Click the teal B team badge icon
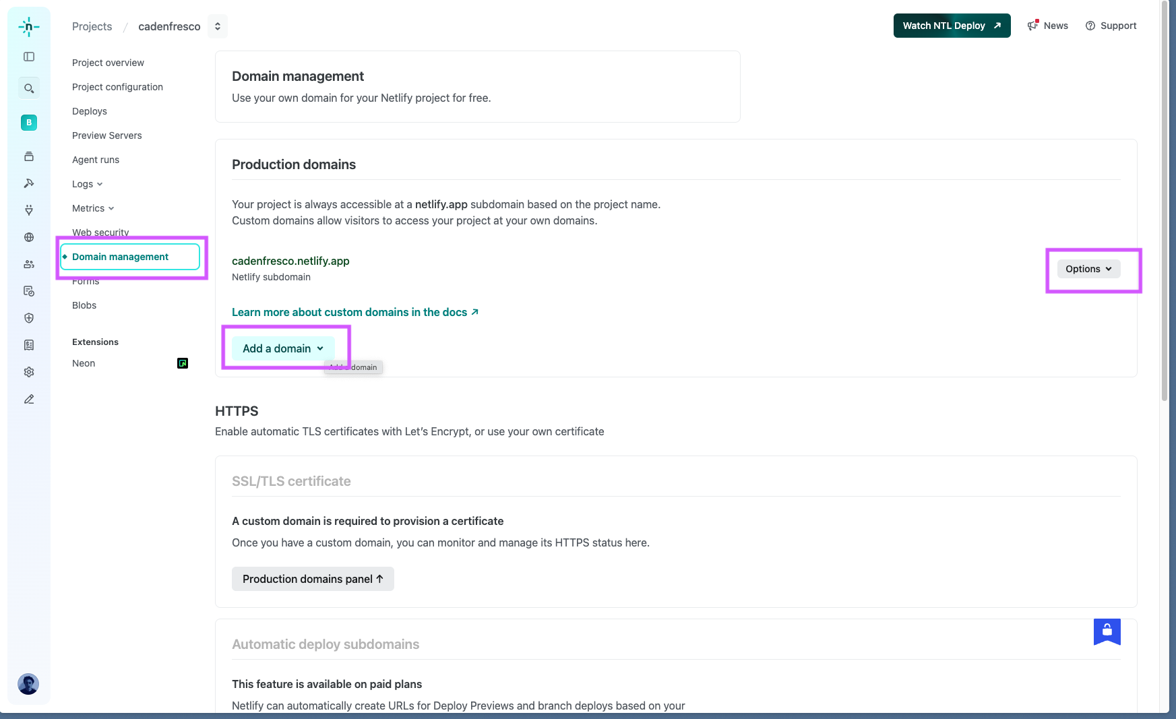Screen dimensions: 1176x719 pyautogui.click(x=28, y=123)
